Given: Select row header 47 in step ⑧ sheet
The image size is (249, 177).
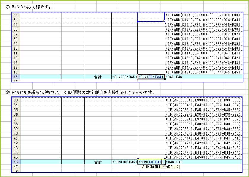Looking at the screenshot, I should pos(16,167).
